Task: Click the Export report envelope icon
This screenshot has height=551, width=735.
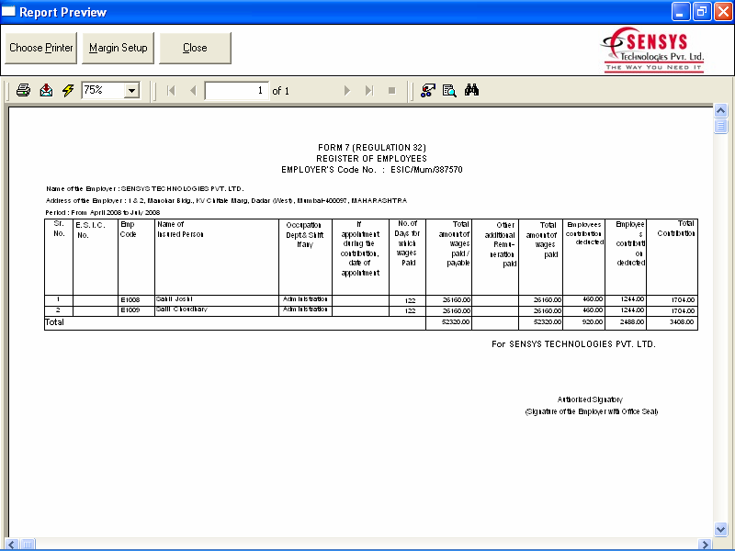Action: [x=46, y=90]
